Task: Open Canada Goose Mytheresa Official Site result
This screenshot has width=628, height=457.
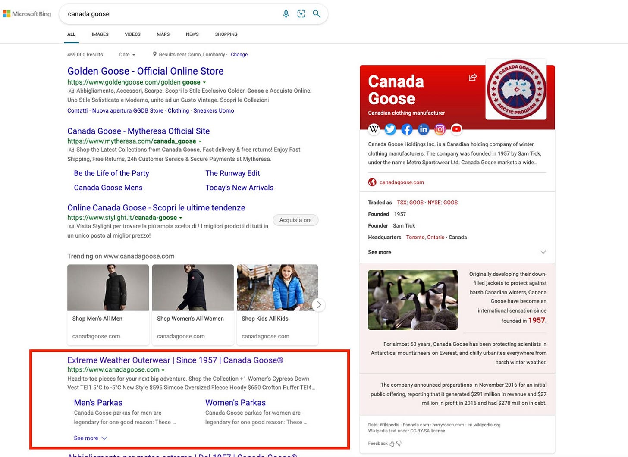Action: pyautogui.click(x=138, y=131)
